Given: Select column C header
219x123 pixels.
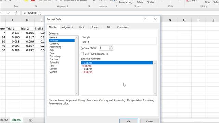Looking at the screenshot, I should click(x=13, y=20).
